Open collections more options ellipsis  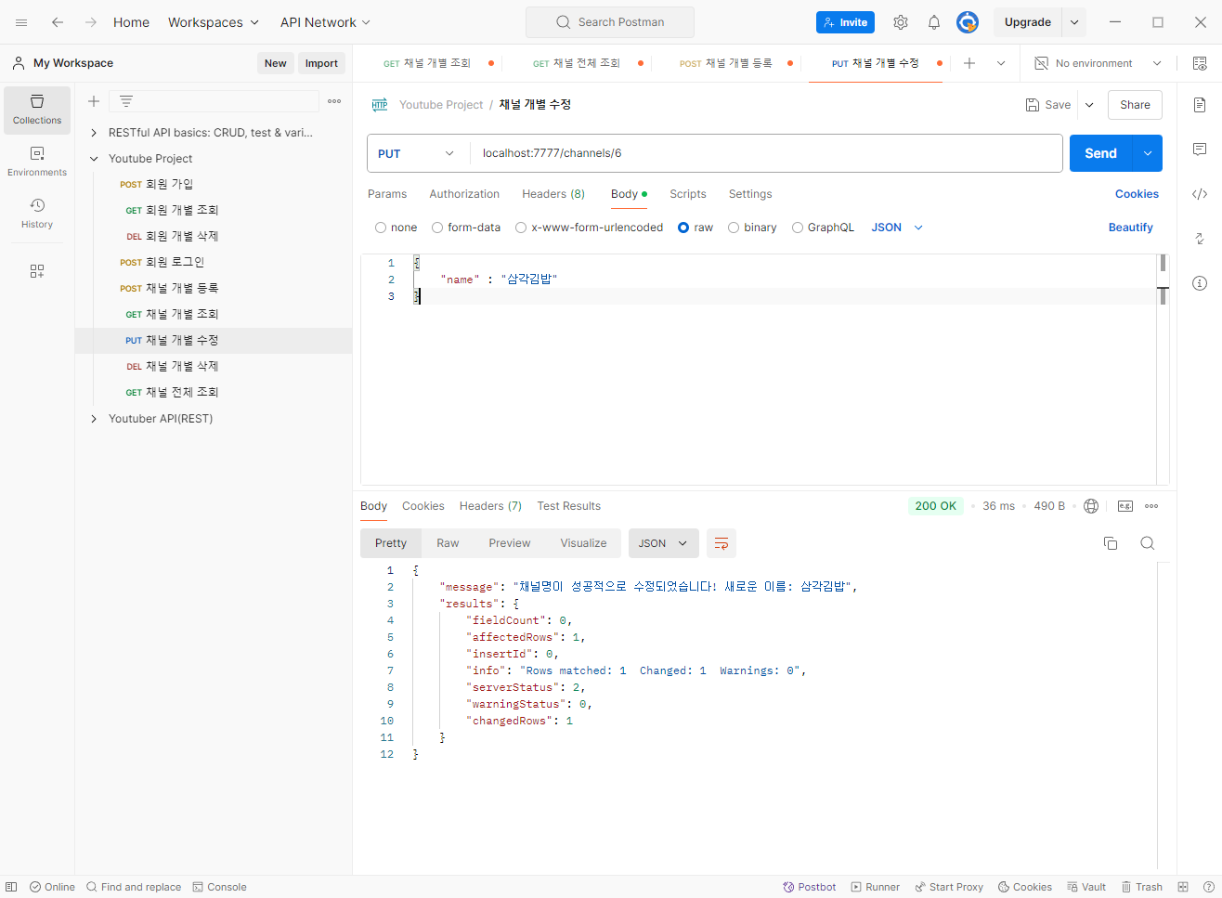[x=334, y=101]
